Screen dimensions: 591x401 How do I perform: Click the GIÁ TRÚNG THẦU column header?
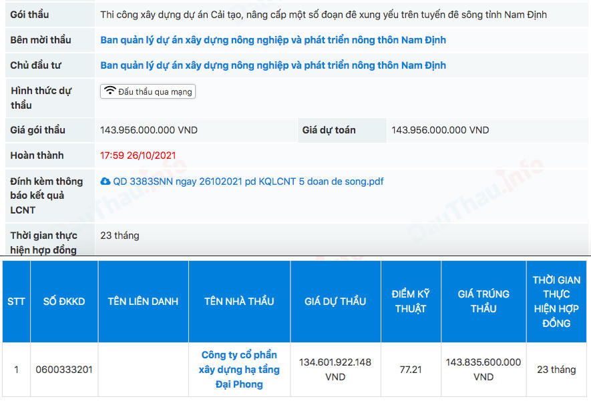pyautogui.click(x=483, y=301)
